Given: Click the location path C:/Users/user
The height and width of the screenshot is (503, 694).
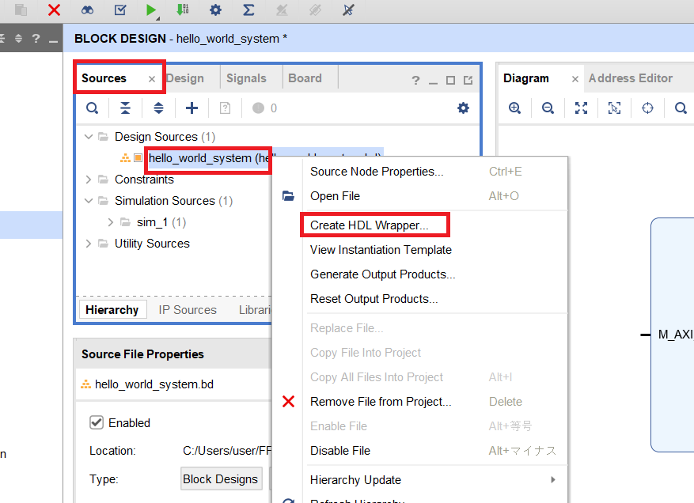Looking at the screenshot, I should [x=227, y=451].
